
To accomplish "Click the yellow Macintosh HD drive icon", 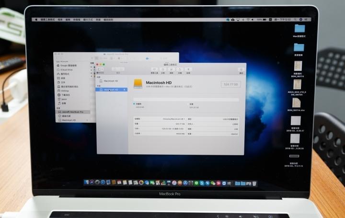I will point(138,84).
